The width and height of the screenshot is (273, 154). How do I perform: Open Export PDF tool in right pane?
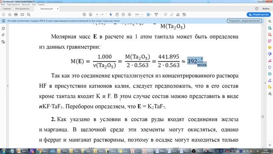pyautogui.click(x=270, y=28)
